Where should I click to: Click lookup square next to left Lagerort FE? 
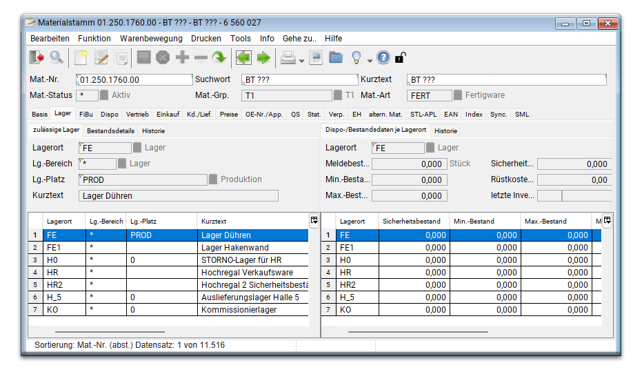coord(137,148)
